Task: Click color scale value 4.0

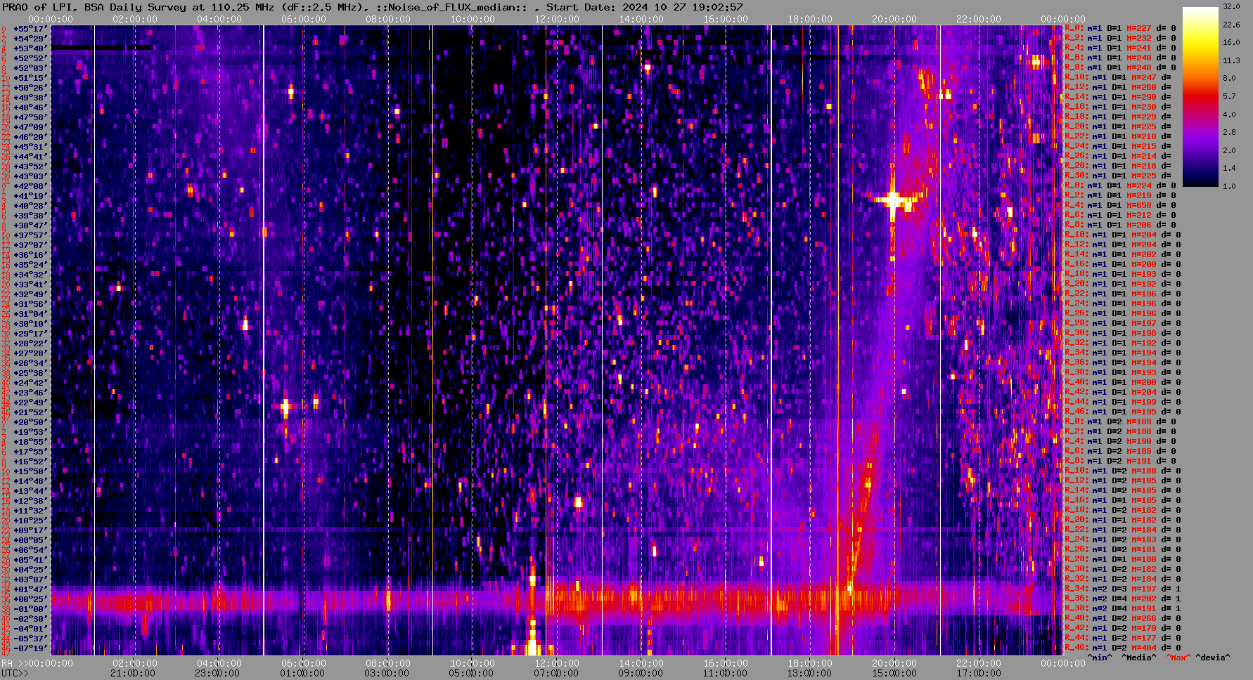Action: [x=1229, y=115]
